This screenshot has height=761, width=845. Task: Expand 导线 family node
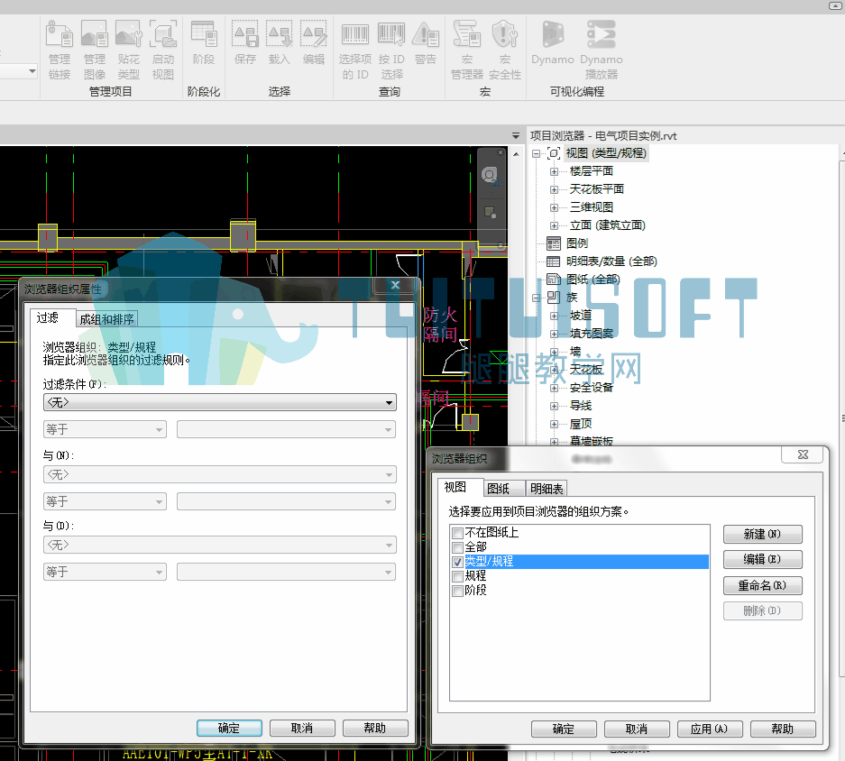click(554, 406)
